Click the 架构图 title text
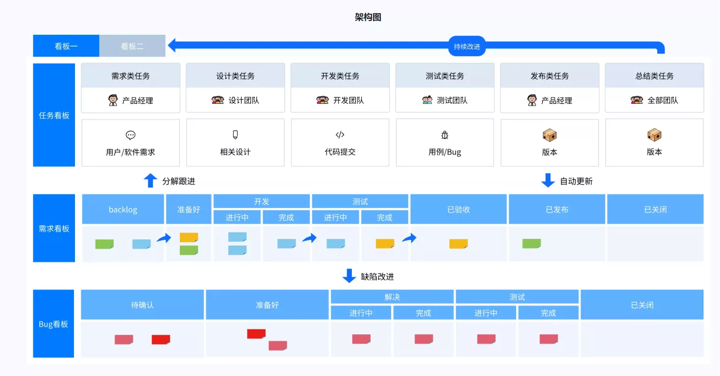Viewport: 720px width, 376px height. click(x=368, y=17)
